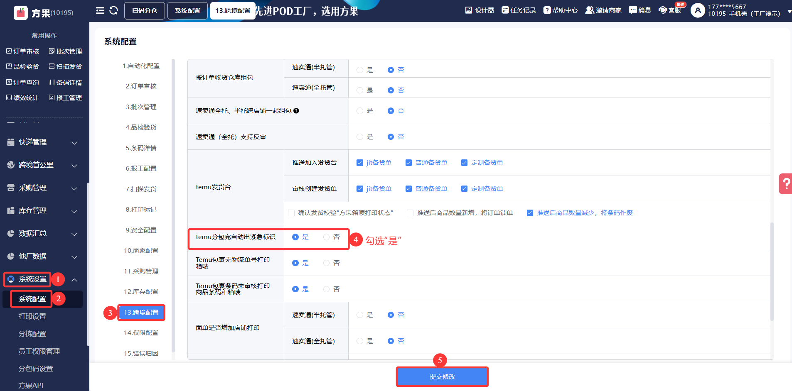Open 打印设置 in the sidebar
Screen dimensions: 792x391
pyautogui.click(x=32, y=316)
